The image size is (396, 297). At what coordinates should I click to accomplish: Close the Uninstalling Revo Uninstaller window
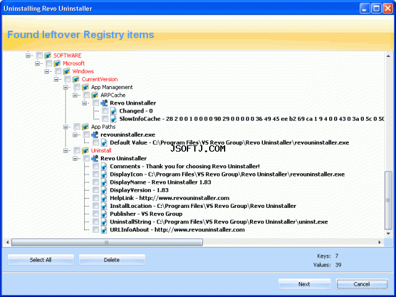coord(388,8)
